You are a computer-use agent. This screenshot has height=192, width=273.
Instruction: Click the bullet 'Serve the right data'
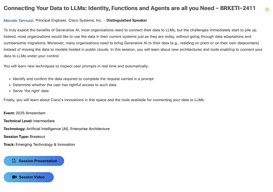[31, 91]
